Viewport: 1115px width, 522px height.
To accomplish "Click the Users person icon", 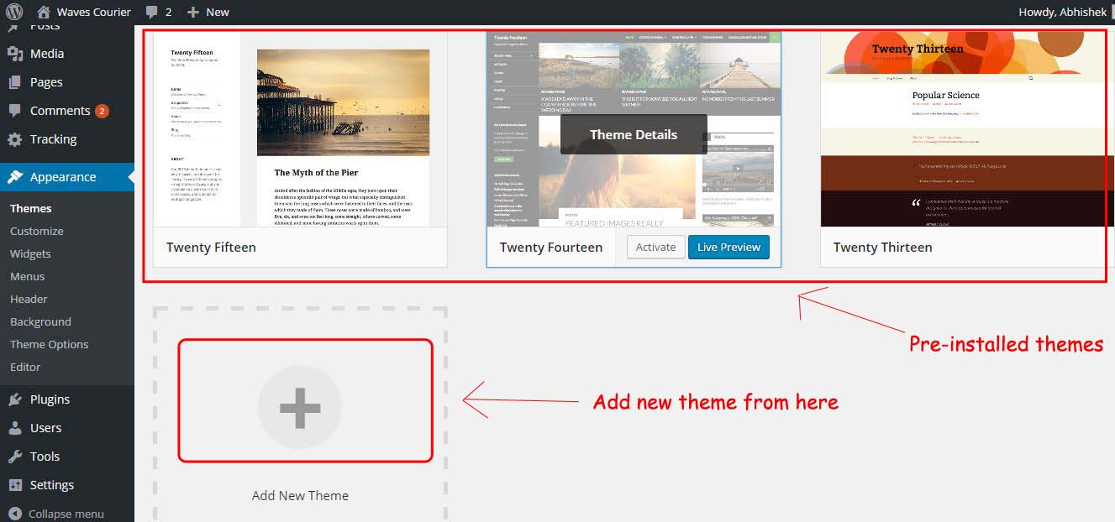I will (x=15, y=428).
